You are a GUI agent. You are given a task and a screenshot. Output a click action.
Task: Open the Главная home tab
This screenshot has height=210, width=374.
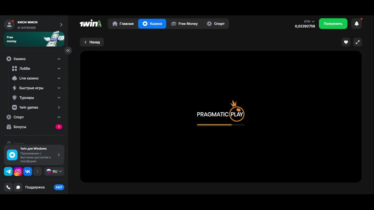(123, 24)
